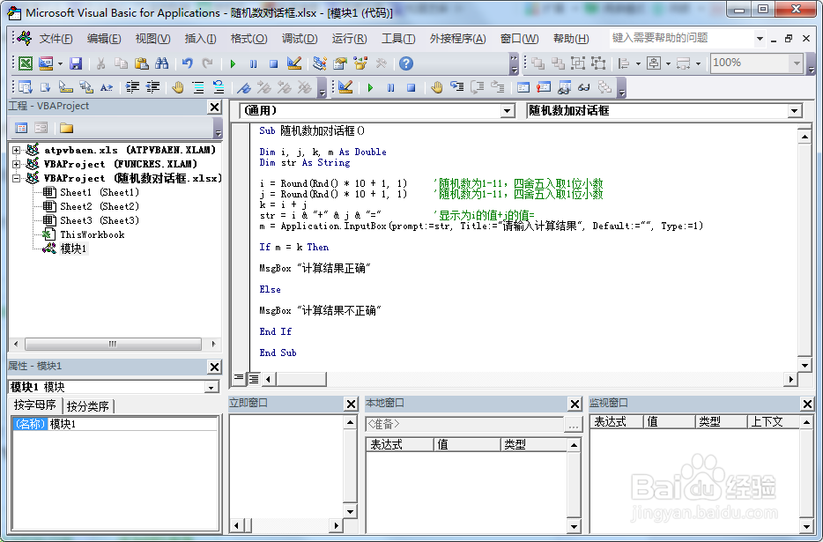Screen dimensions: 823x542
Task: Open the Project Explorer icon
Action: 319,63
